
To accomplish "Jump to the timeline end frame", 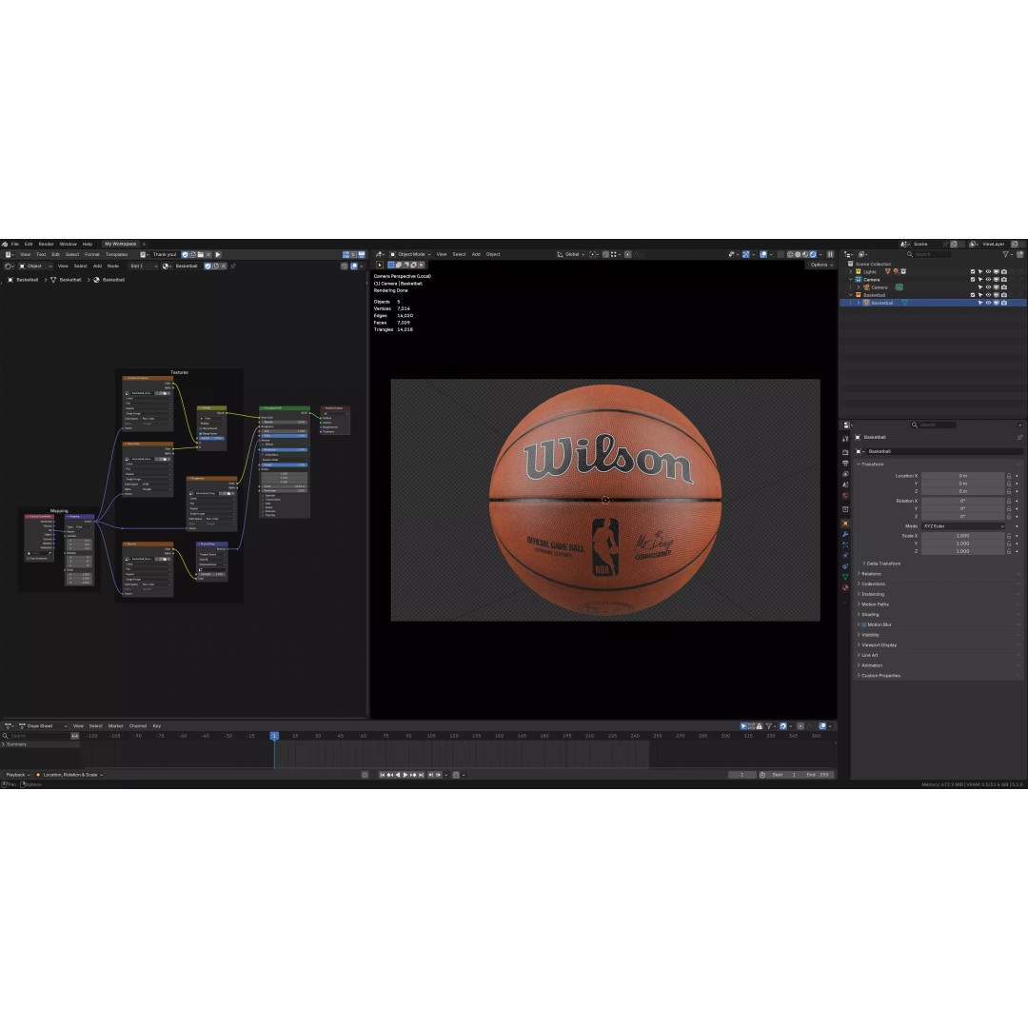I will [x=421, y=775].
